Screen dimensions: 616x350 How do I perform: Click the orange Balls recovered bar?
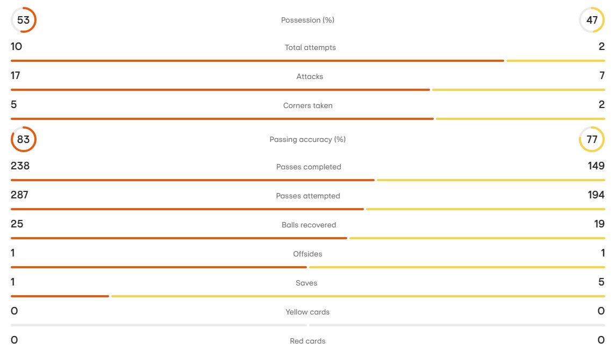179,238
